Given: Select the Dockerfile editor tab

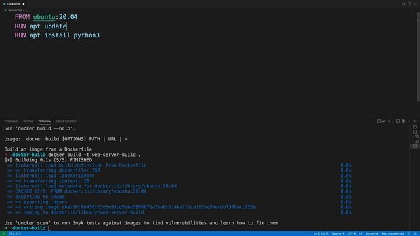Looking at the screenshot, I should [x=13, y=4].
